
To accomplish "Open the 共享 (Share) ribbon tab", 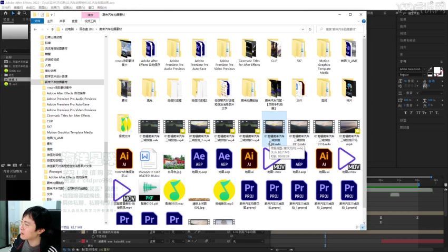I will tap(62, 21).
